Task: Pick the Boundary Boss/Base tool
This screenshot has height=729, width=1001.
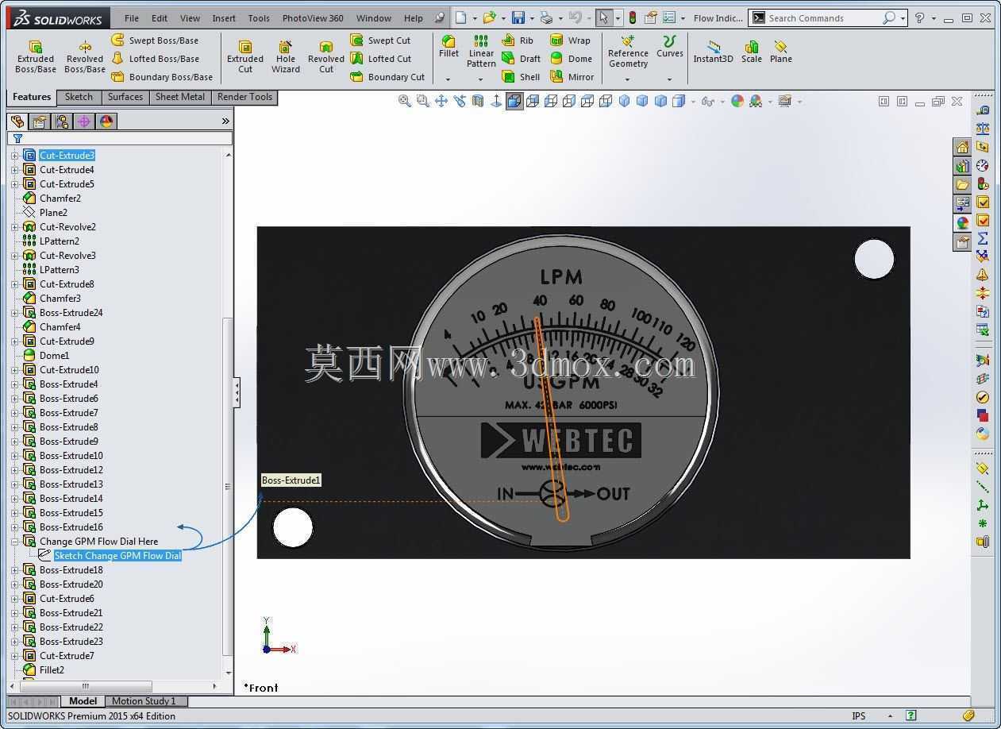Action: pyautogui.click(x=162, y=76)
